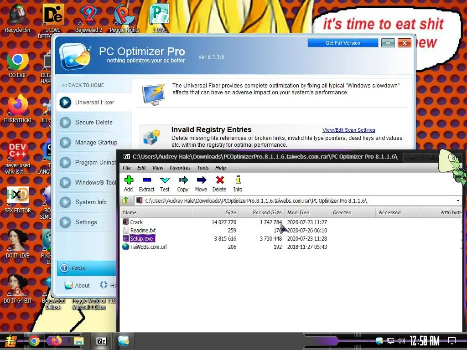This screenshot has height=350, width=467.
Task: Open the View menu in 7-Zip
Action: (x=158, y=168)
